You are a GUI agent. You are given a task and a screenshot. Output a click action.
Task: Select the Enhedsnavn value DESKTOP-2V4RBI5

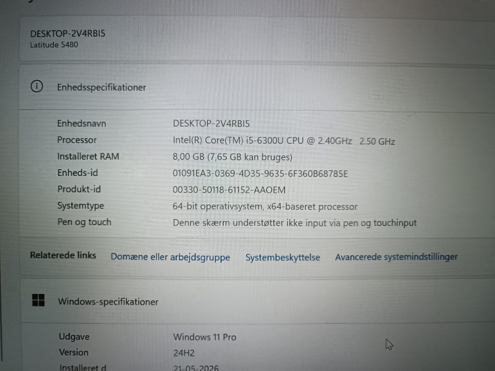tap(211, 124)
